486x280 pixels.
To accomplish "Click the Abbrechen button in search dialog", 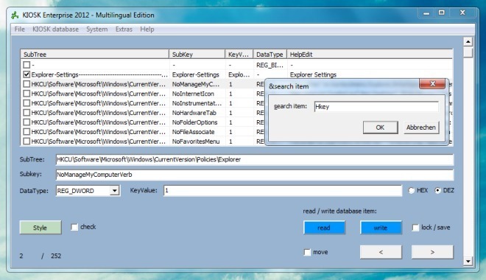I will coord(421,127).
